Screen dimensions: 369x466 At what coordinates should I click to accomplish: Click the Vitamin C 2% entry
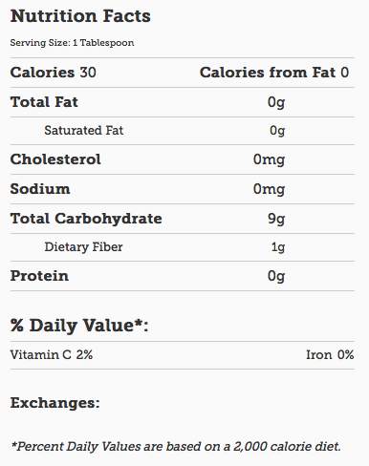(52, 354)
